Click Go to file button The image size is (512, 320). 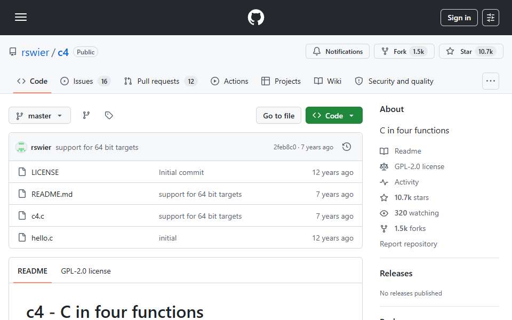(x=278, y=116)
